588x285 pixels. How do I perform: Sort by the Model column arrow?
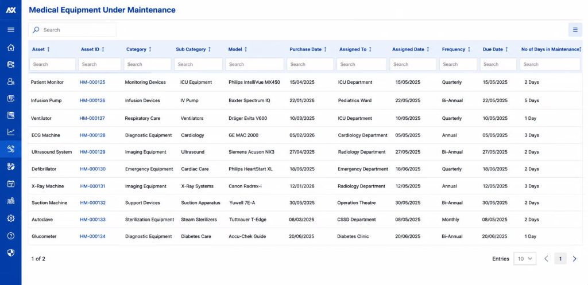click(x=246, y=49)
